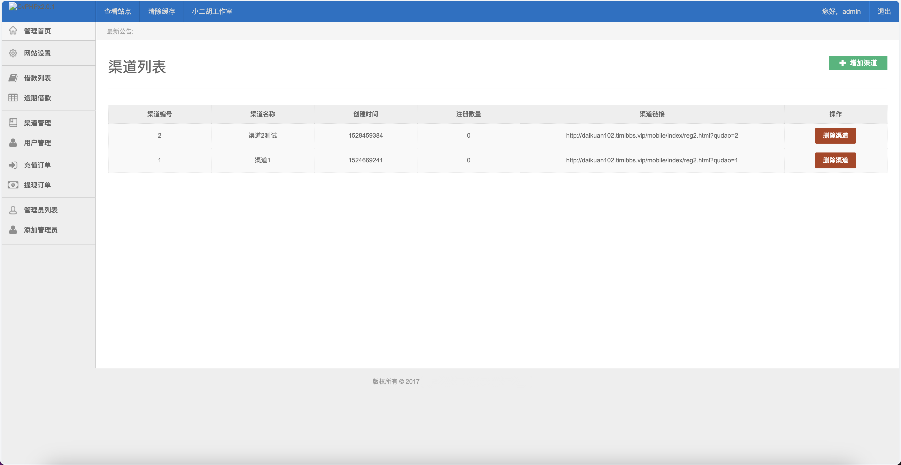Click the channel link ending in qudao=2
The height and width of the screenshot is (465, 901).
652,136
